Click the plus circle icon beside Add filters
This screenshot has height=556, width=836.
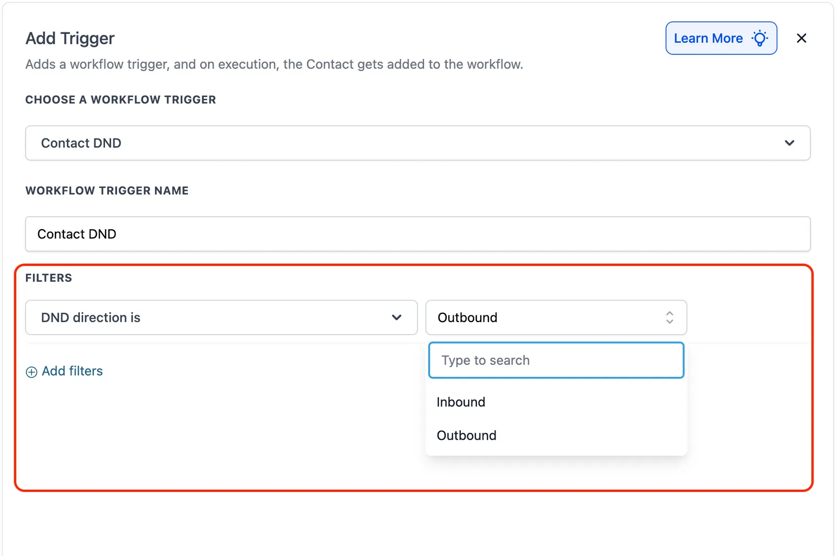pyautogui.click(x=31, y=372)
